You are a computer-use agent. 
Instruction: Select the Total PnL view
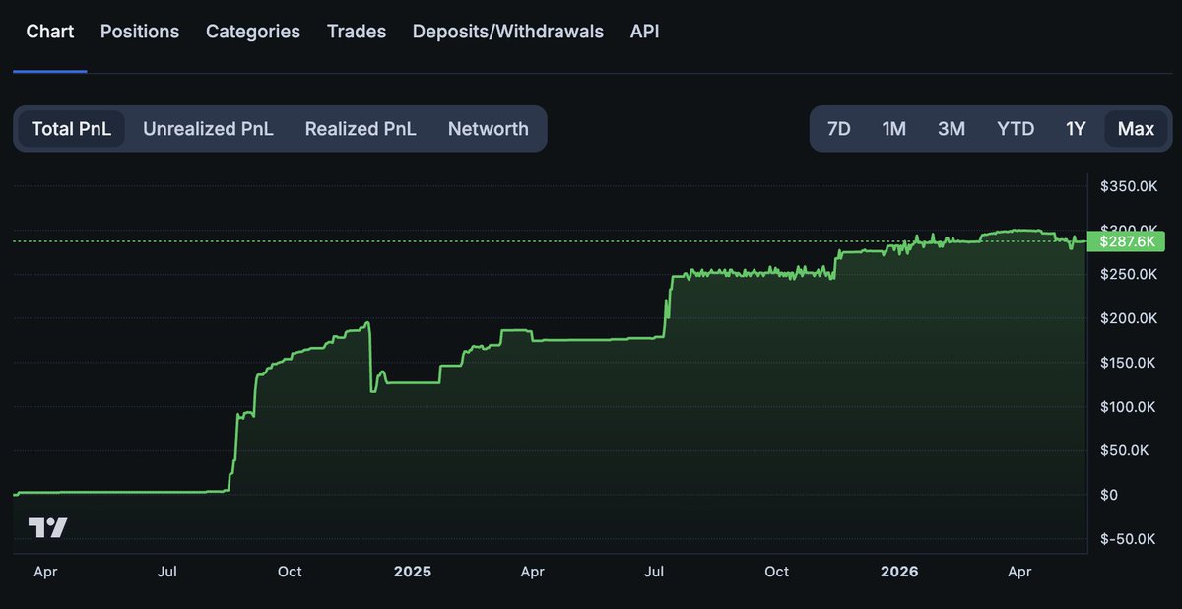tap(71, 129)
